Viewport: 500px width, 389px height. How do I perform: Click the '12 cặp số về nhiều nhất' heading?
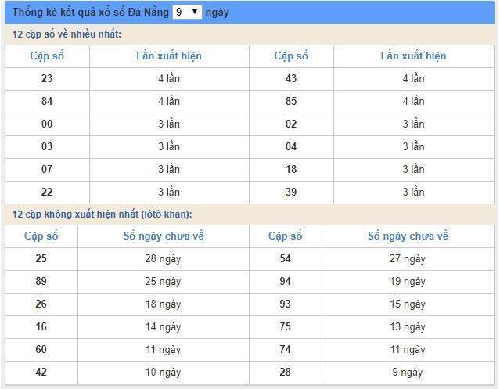(67, 34)
